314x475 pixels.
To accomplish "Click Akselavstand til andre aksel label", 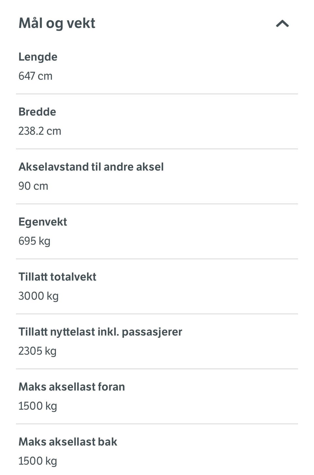I will pyautogui.click(x=91, y=167).
